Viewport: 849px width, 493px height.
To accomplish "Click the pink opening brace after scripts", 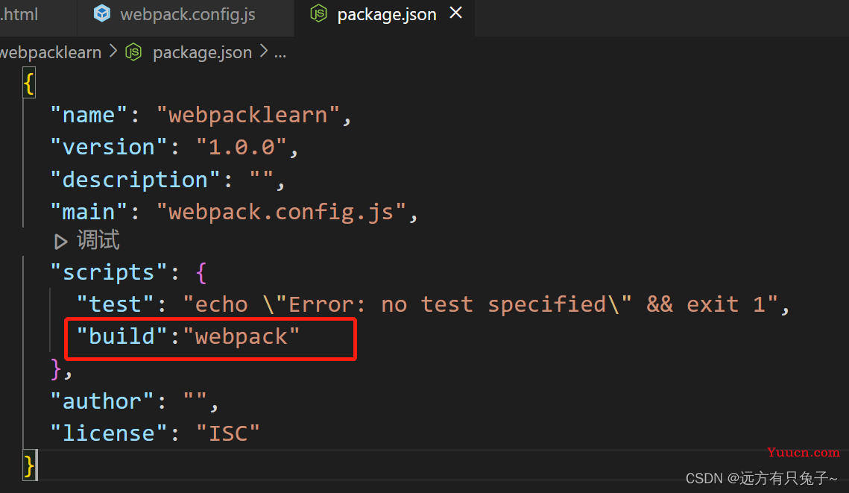I will (201, 272).
